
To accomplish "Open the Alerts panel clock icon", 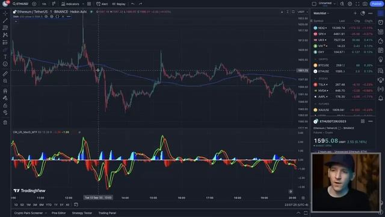I will click(x=380, y=22).
